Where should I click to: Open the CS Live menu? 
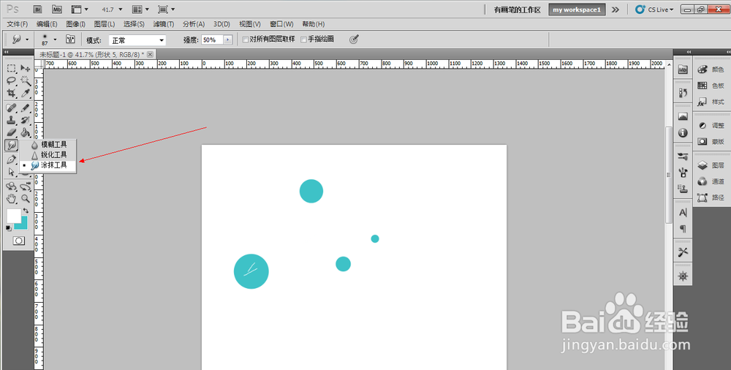pos(654,10)
